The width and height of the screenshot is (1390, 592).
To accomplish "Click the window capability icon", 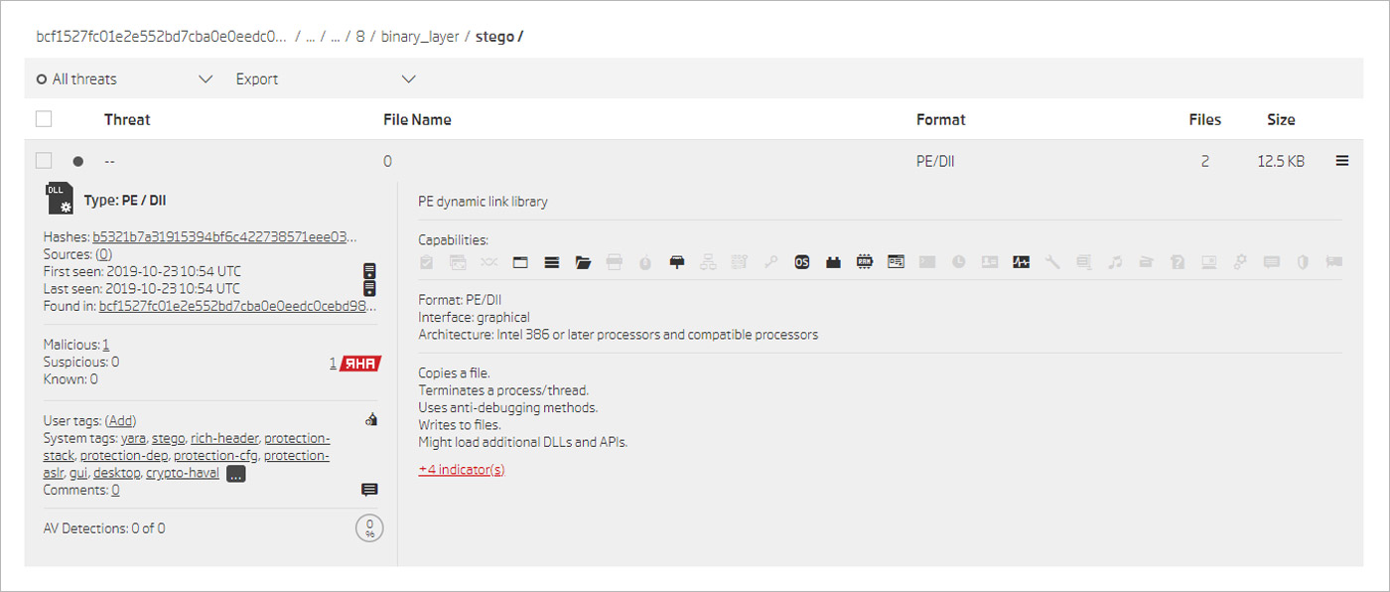I will point(520,262).
